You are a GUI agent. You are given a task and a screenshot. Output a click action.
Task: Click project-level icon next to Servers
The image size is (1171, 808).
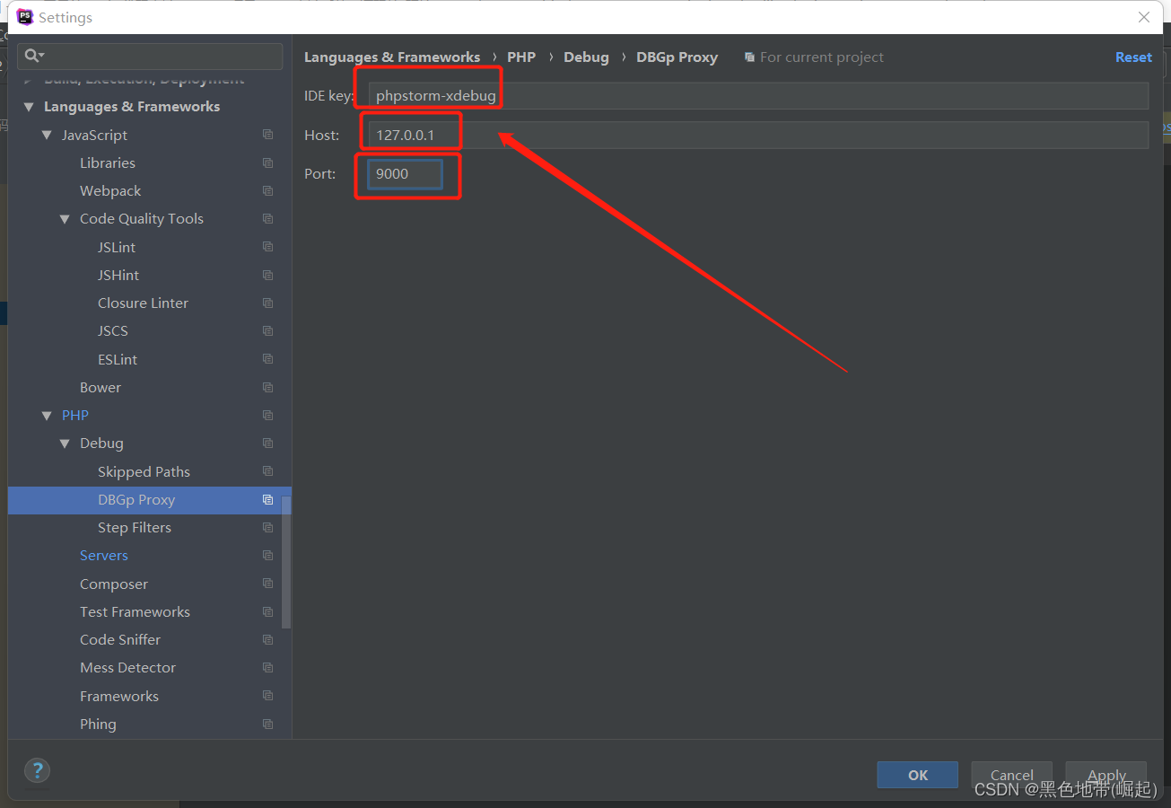[267, 556]
